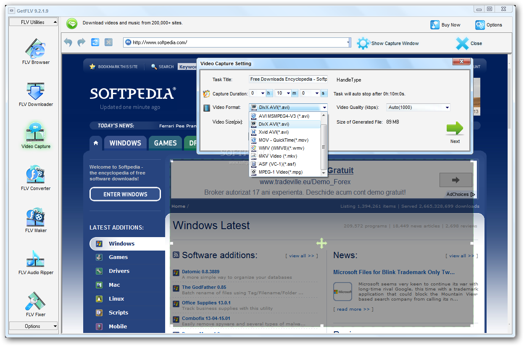Open the Microsoft Blink Trademark news headline

(x=394, y=272)
